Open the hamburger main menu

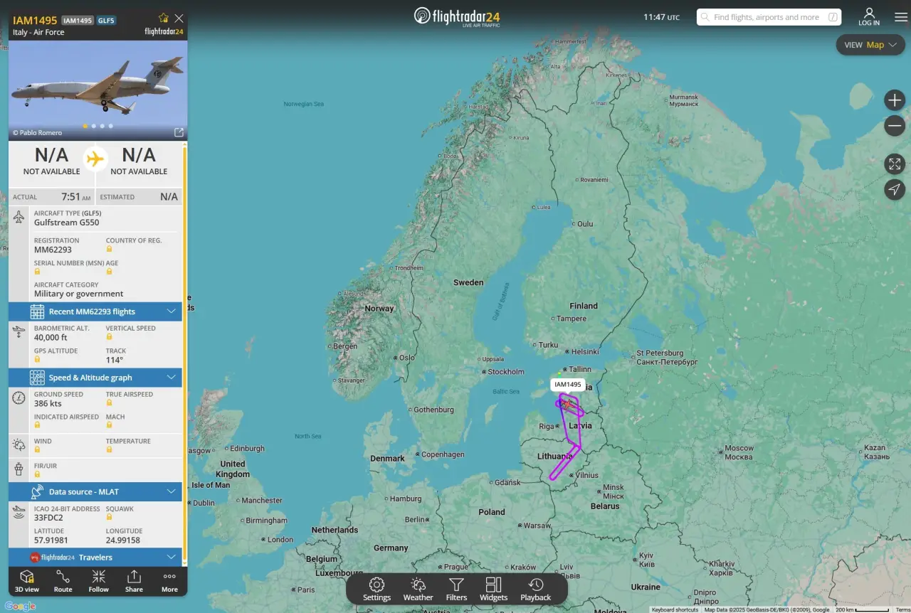900,17
